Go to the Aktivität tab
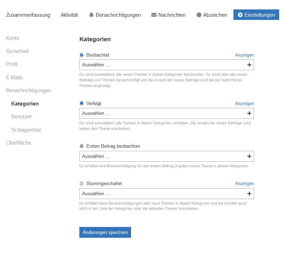This screenshot has height=272, width=282. click(69, 15)
